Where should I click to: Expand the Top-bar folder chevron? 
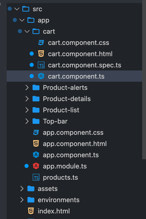click(x=27, y=121)
